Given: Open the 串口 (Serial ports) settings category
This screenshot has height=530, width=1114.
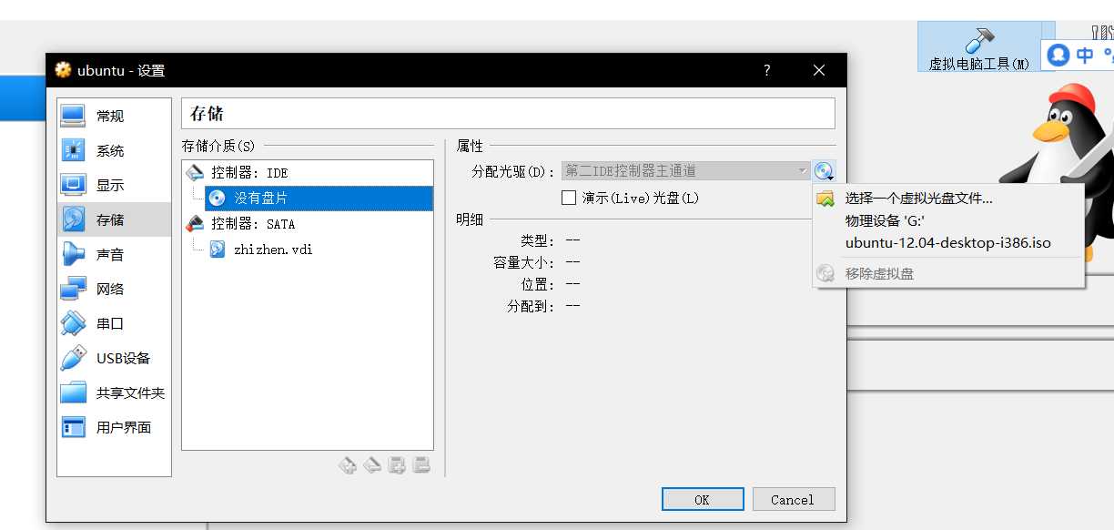Looking at the screenshot, I should (114, 324).
